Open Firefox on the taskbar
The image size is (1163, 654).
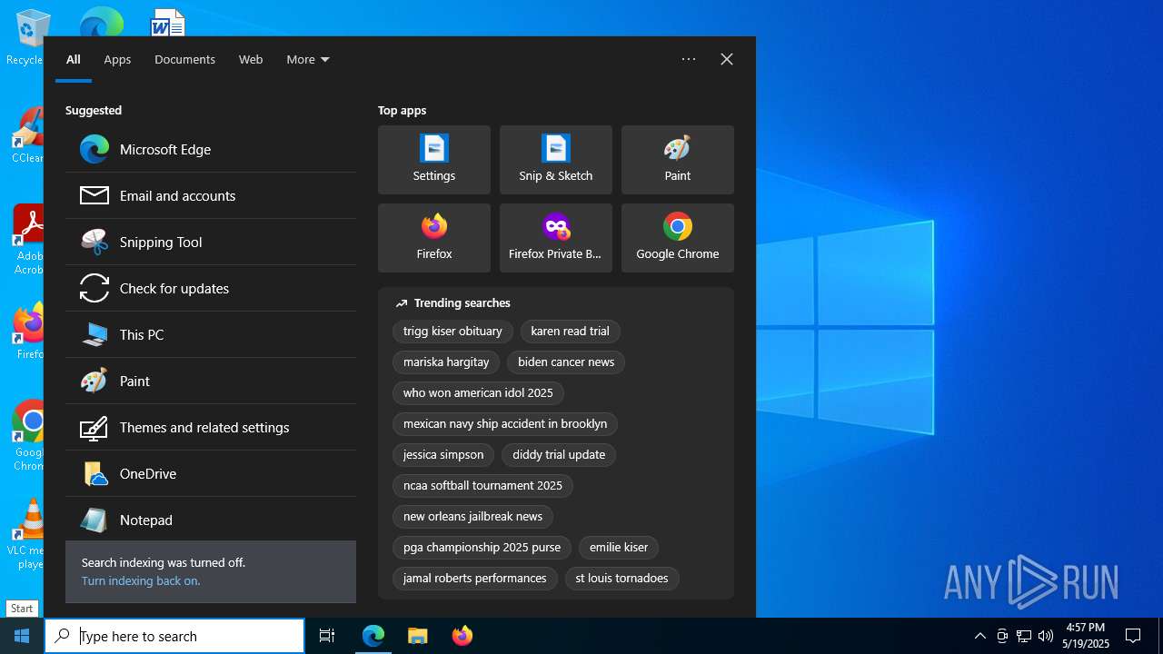coord(462,636)
